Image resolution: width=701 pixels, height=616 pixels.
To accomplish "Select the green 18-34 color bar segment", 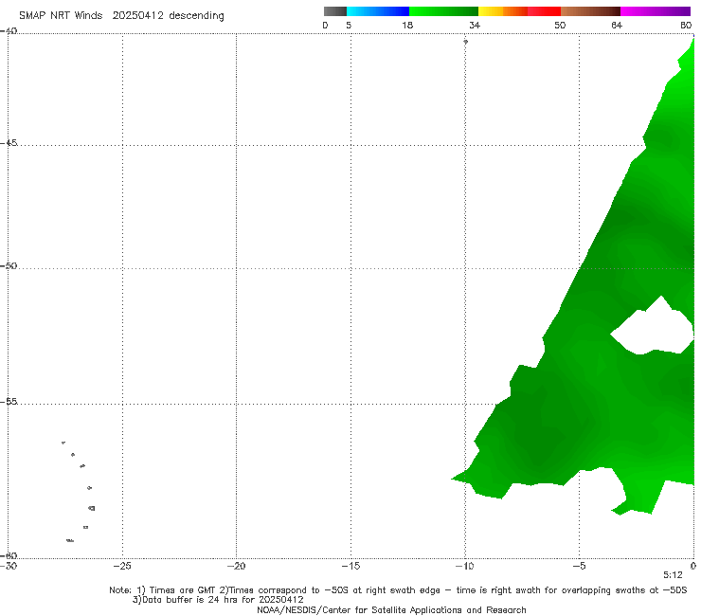I will click(x=443, y=11).
